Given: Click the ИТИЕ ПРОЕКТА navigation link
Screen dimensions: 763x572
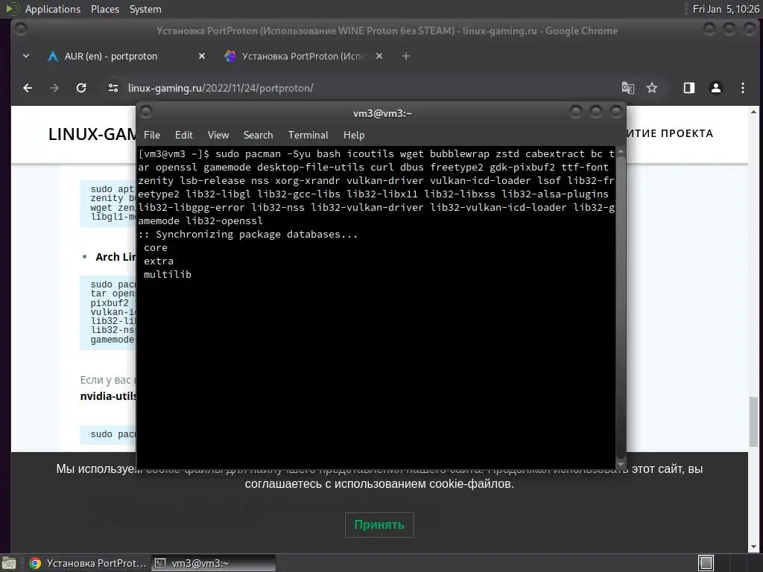Looking at the screenshot, I should [x=670, y=133].
